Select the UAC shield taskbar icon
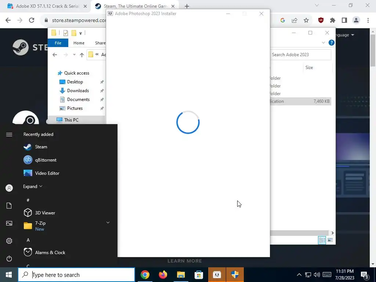The height and width of the screenshot is (282, 376). tap(235, 275)
